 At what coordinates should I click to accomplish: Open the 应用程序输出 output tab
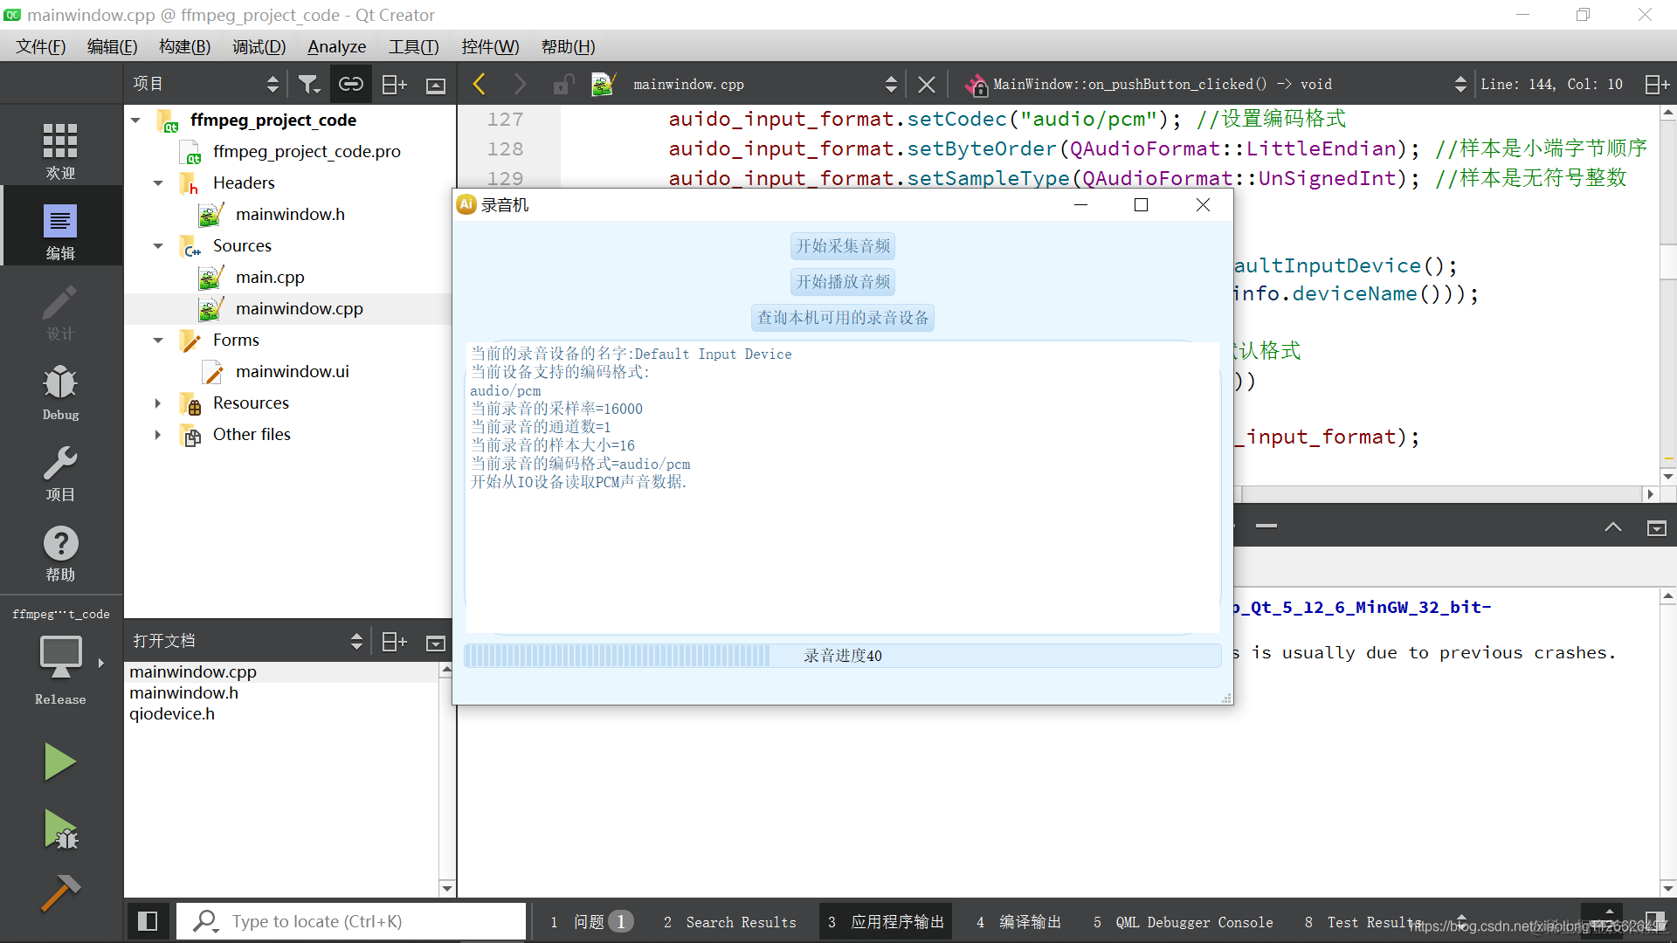887,922
